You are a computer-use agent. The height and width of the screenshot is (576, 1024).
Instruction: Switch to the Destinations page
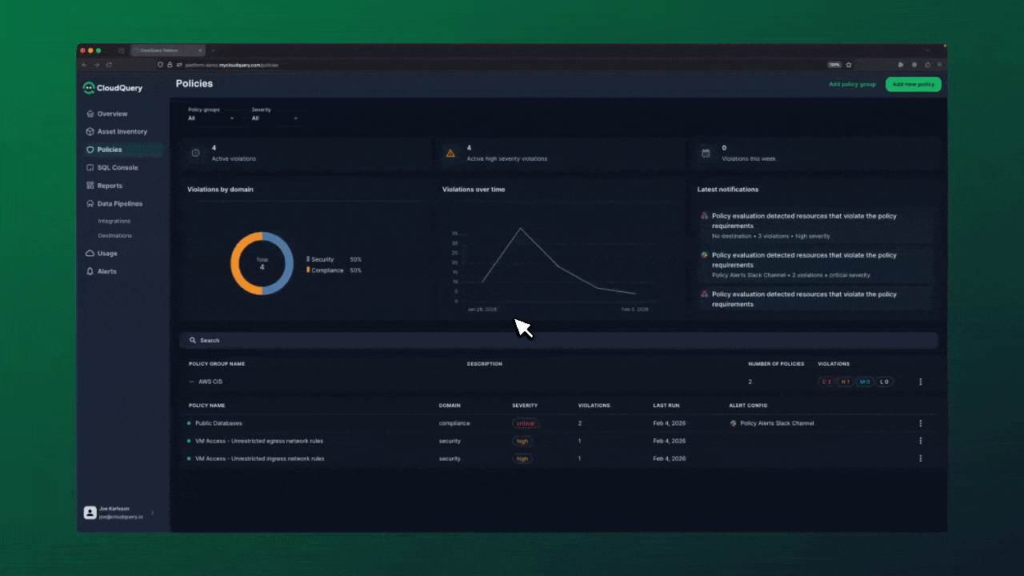114,235
